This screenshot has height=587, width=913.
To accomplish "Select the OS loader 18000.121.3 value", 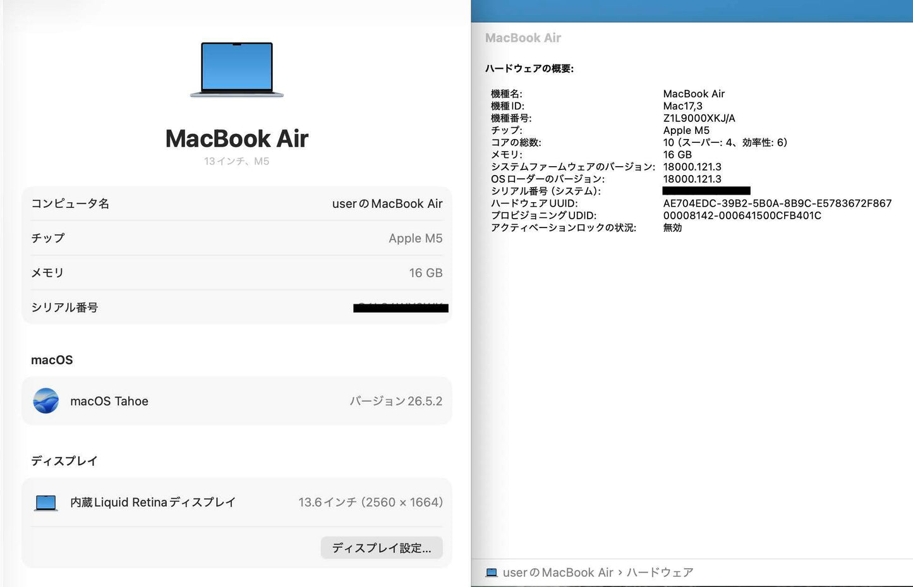I will 692,179.
